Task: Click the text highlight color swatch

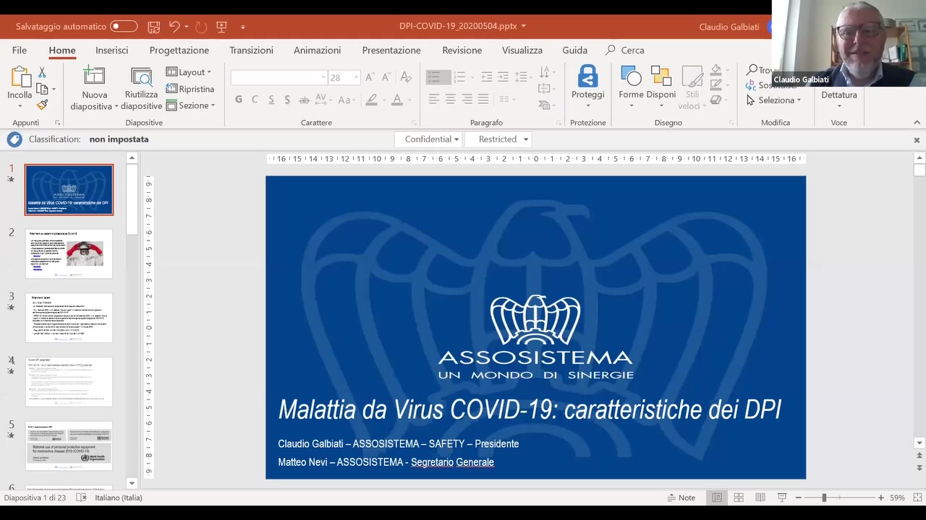Action: pyautogui.click(x=371, y=100)
